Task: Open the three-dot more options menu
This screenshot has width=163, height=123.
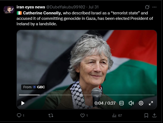Action: [x=154, y=7]
